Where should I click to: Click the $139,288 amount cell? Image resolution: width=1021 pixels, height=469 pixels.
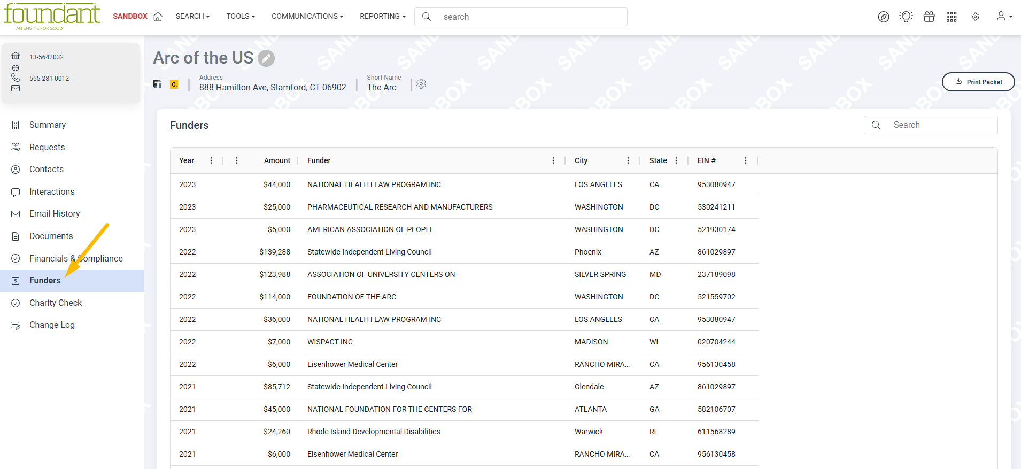click(x=275, y=252)
